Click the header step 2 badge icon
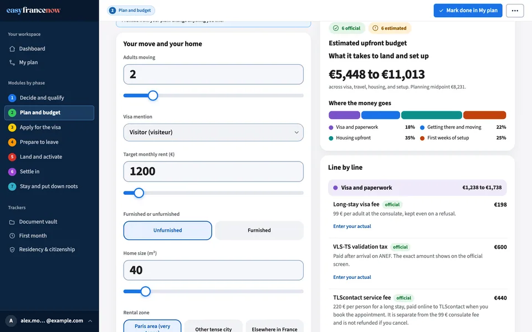Image resolution: width=532 pixels, height=332 pixels. tap(112, 11)
